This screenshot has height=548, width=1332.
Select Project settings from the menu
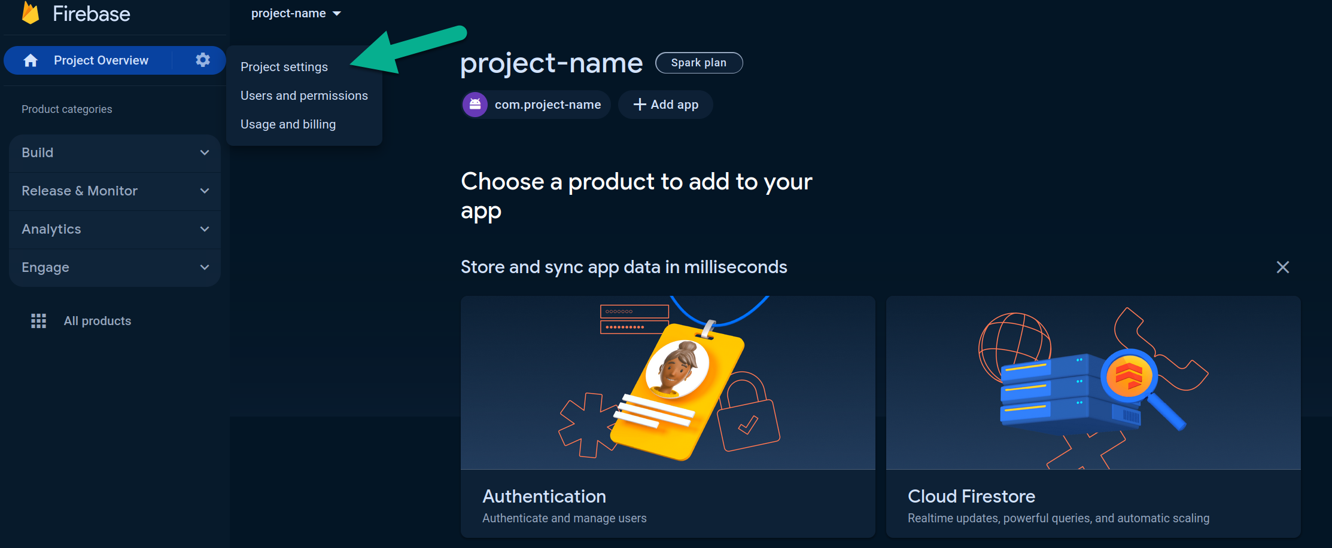click(x=284, y=67)
